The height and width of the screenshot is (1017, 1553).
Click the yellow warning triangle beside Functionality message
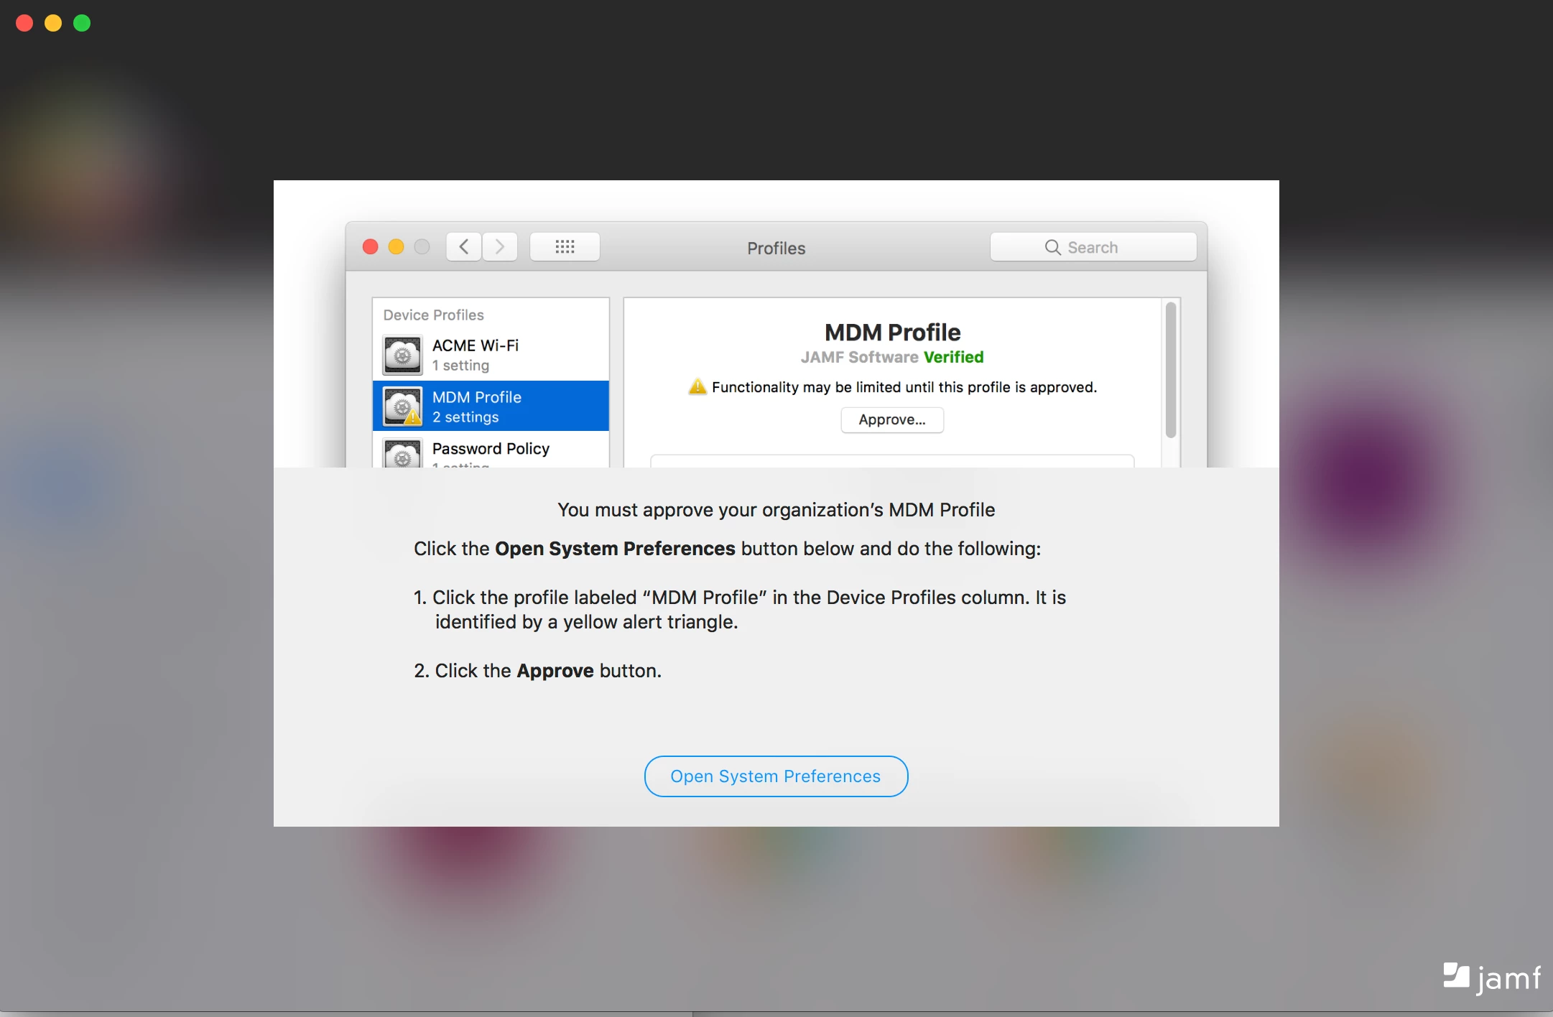(697, 386)
